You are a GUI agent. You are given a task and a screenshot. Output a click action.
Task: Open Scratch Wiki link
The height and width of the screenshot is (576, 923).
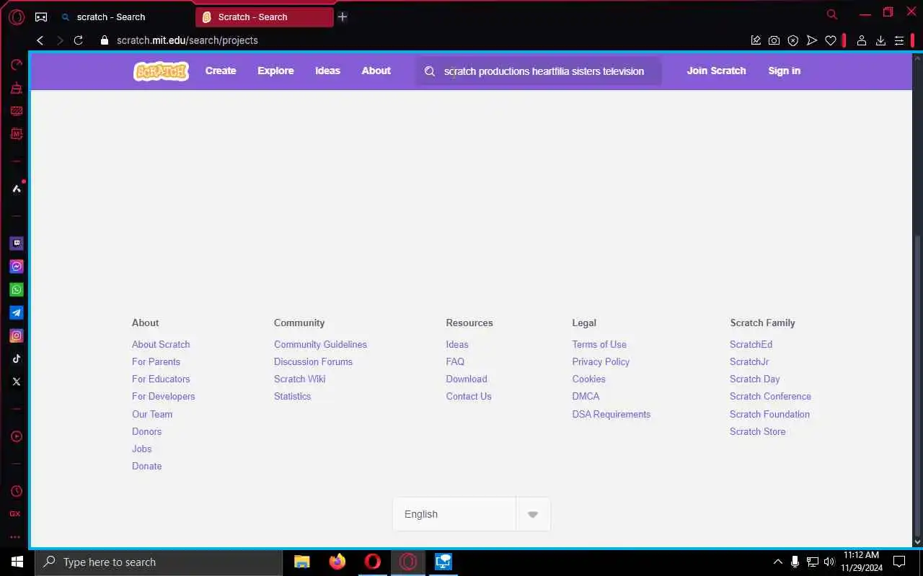click(299, 379)
